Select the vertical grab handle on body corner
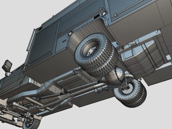The image size is (172, 129). click(x=31, y=40)
